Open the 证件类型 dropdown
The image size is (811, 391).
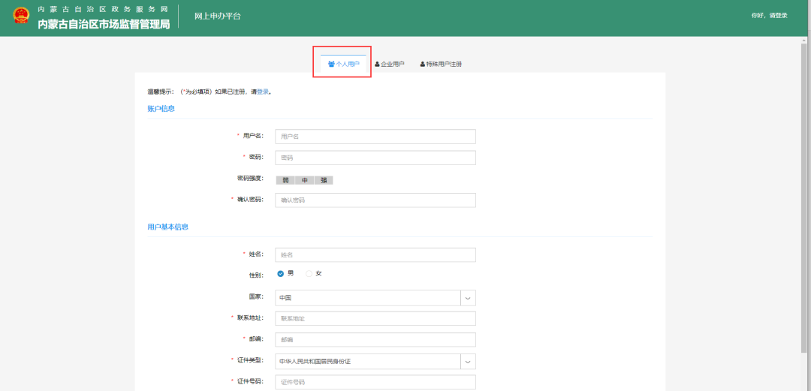375,362
